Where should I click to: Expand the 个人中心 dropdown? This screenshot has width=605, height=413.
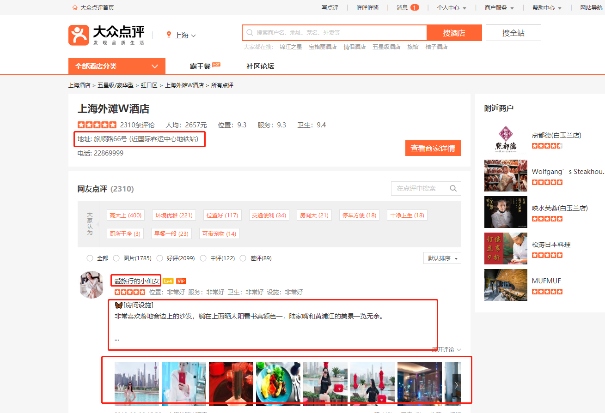pos(452,7)
